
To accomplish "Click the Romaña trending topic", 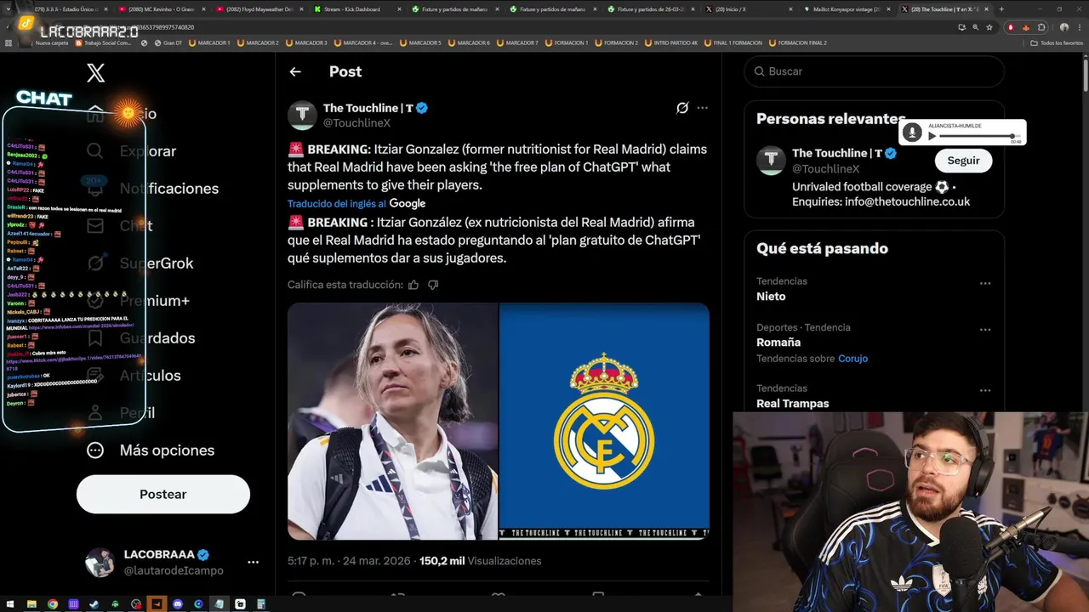I will [778, 343].
